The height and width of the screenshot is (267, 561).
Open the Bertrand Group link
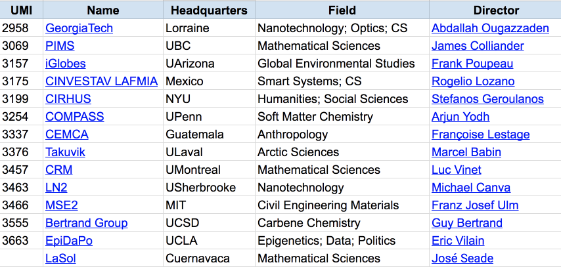coord(86,223)
